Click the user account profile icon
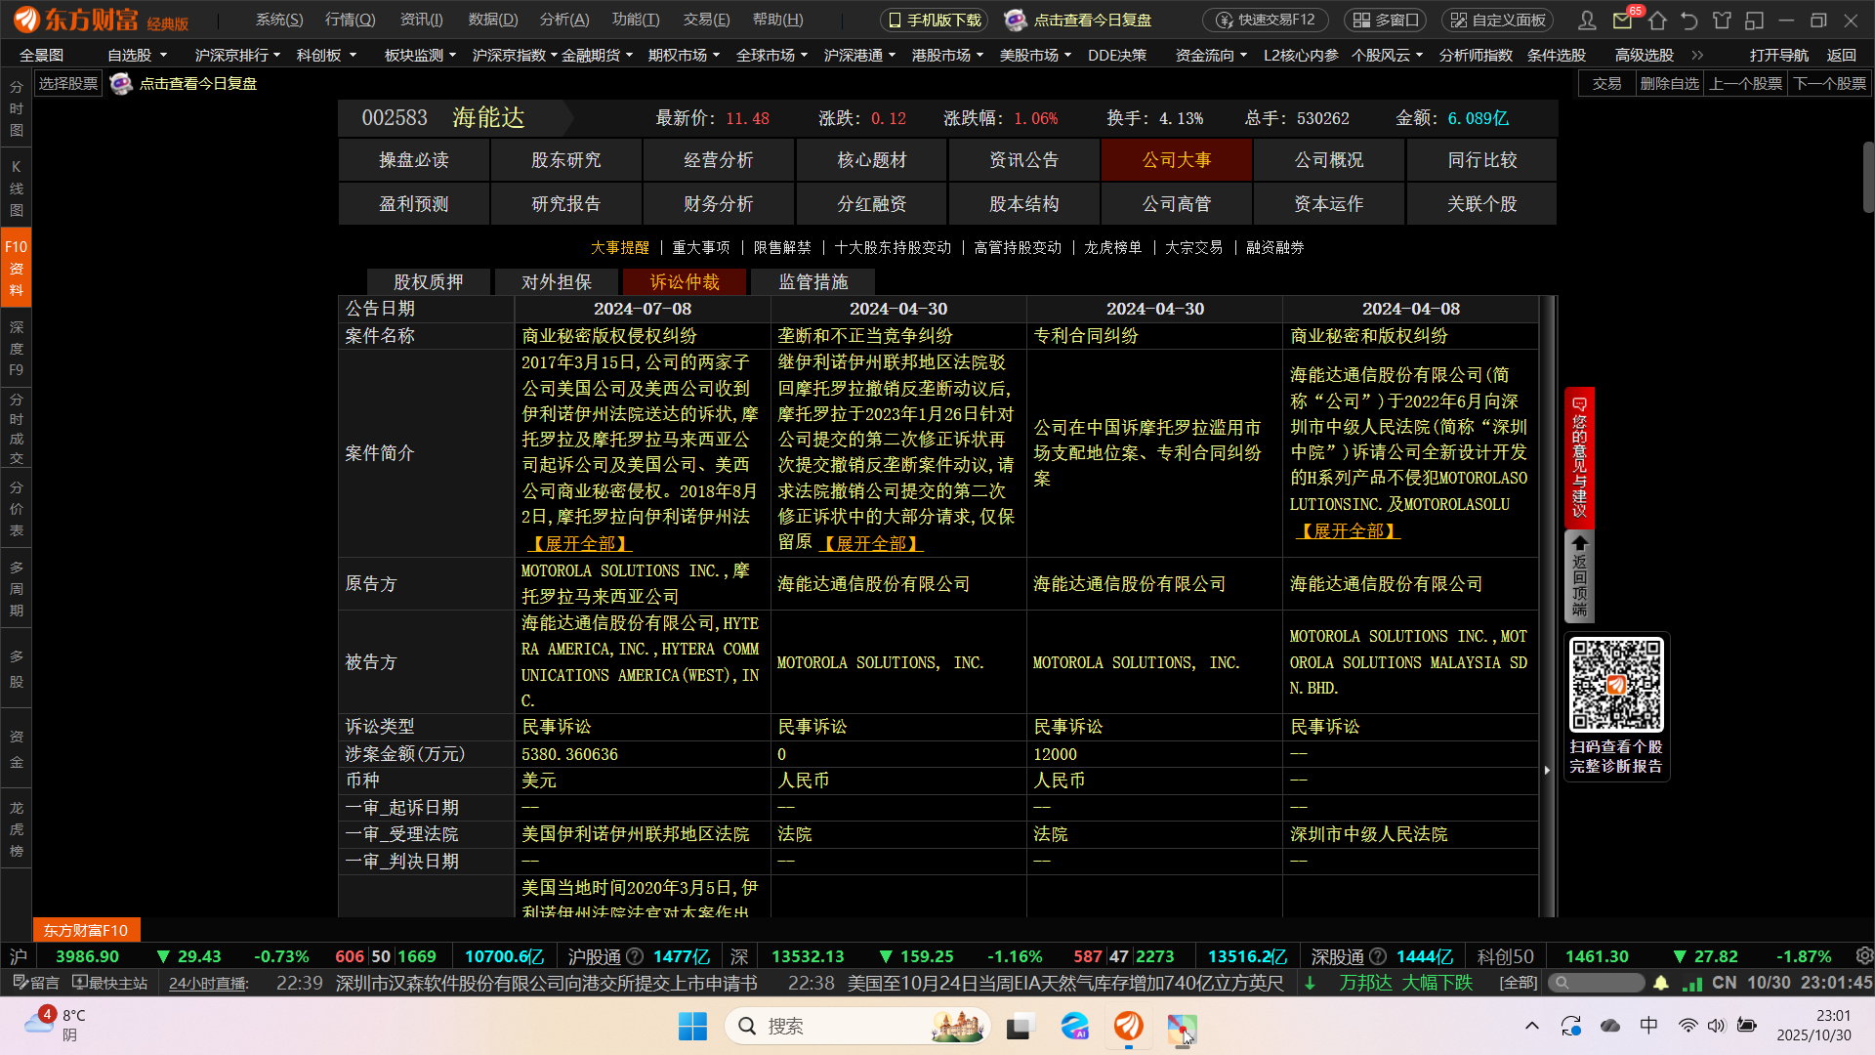 pyautogui.click(x=1587, y=21)
